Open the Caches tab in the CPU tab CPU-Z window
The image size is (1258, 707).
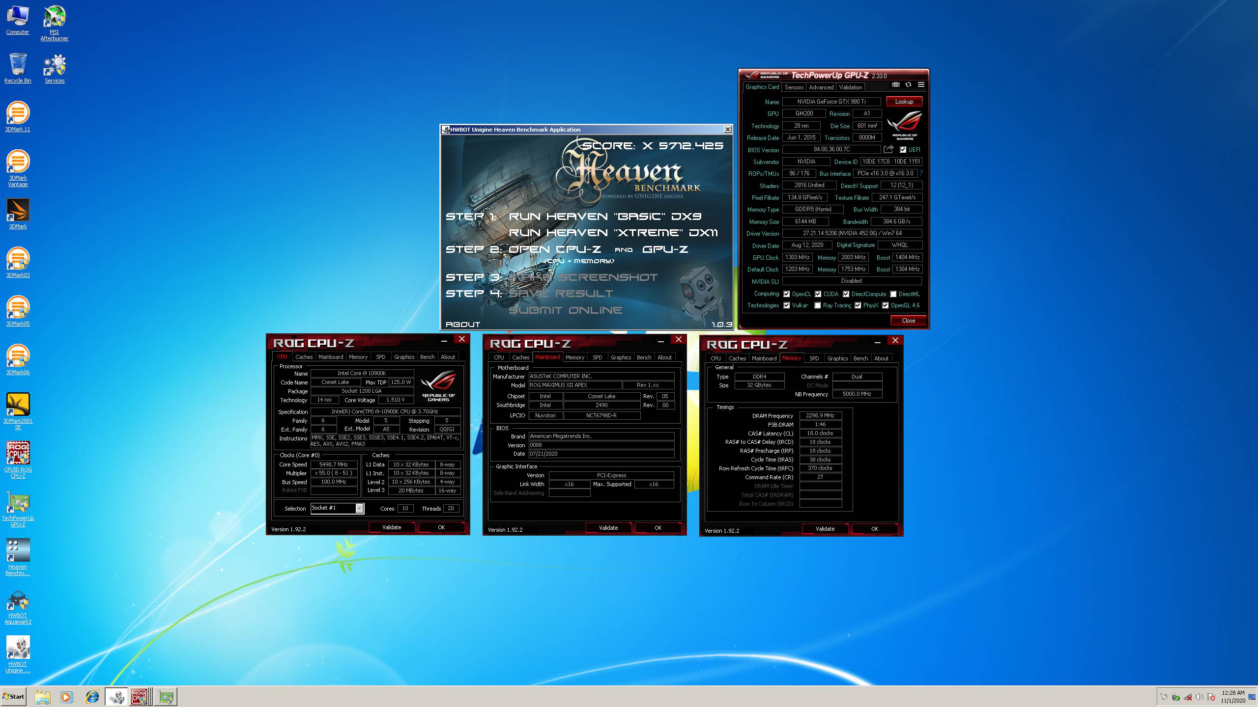coord(304,357)
